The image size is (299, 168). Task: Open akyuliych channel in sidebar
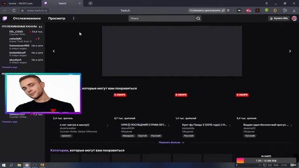22,61
